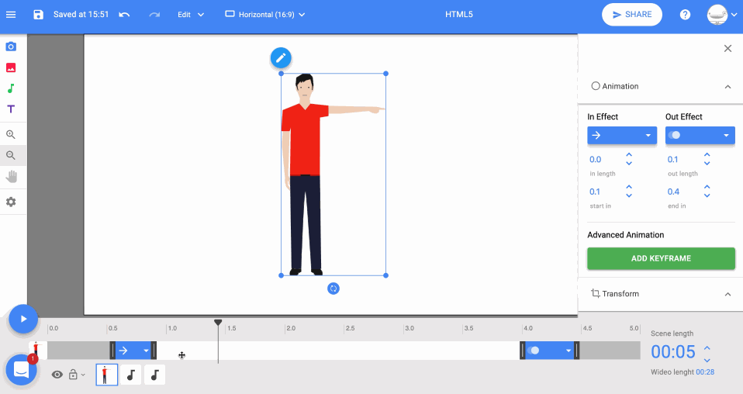
Task: Select the second music note track
Action: [x=154, y=375]
